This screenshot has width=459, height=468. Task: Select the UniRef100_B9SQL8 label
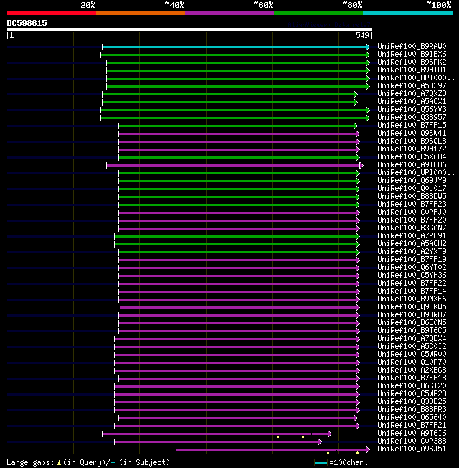pos(412,141)
